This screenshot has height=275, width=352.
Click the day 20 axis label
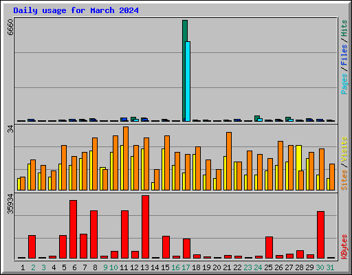pyautogui.click(x=217, y=267)
